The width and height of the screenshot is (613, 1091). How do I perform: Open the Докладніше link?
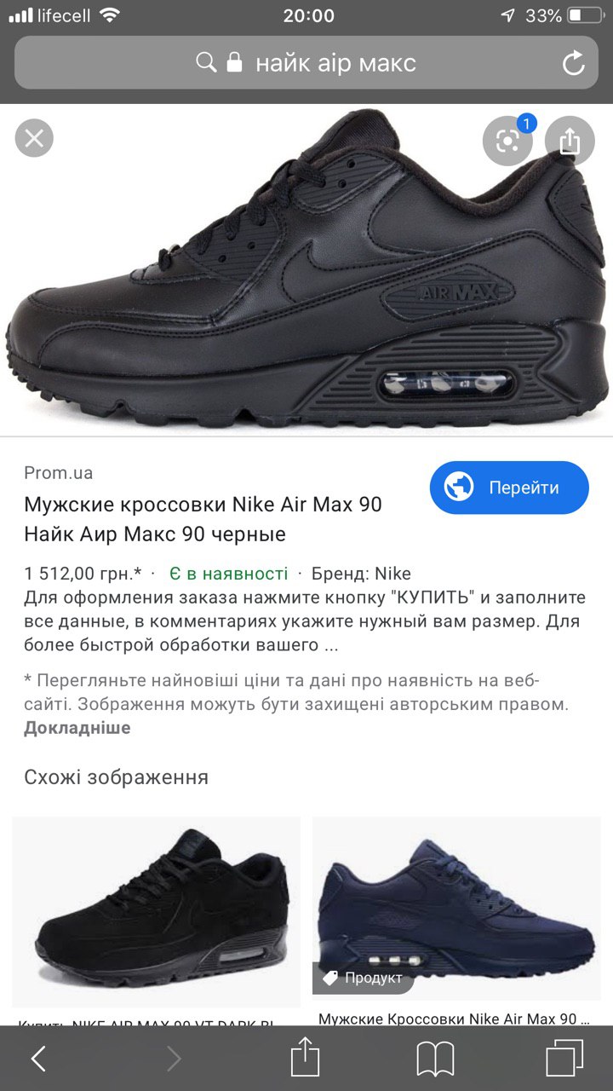(77, 728)
